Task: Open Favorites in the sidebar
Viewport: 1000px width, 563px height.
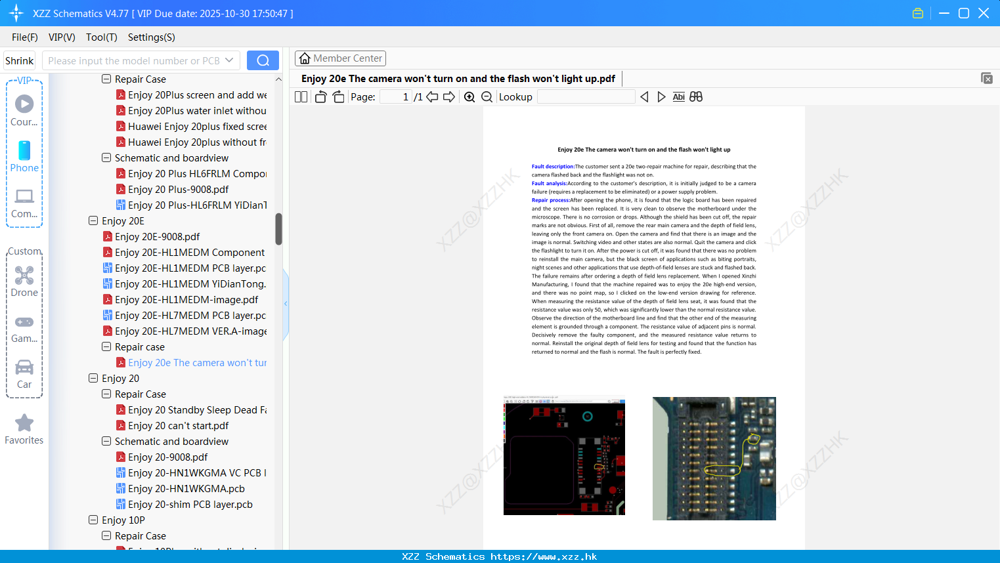Action: (24, 429)
